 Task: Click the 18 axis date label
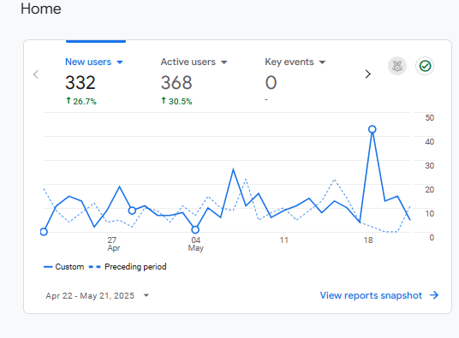click(368, 240)
